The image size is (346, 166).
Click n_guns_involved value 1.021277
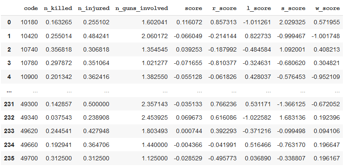[x=155, y=63]
